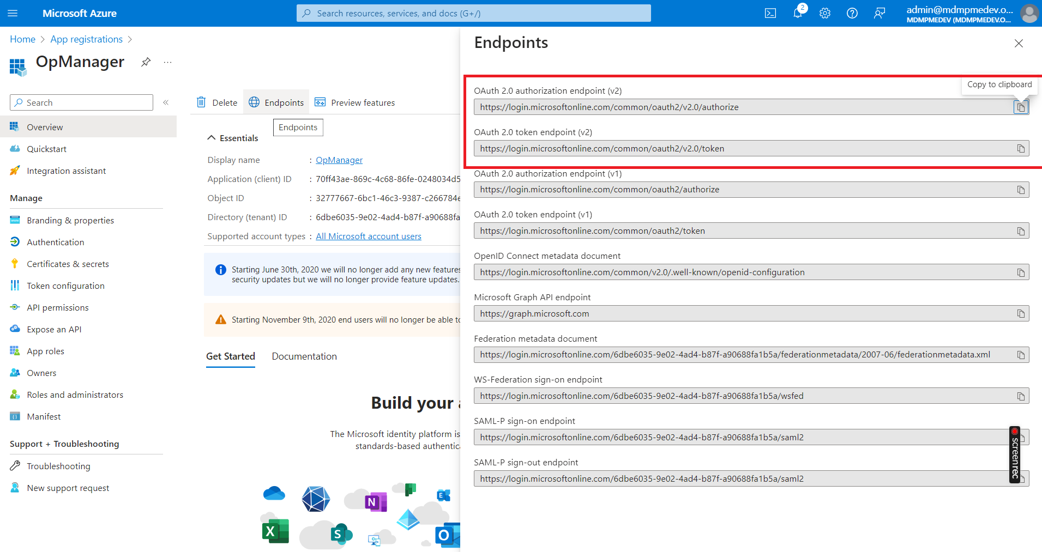Image resolution: width=1042 pixels, height=552 pixels.
Task: Open Cloud Shell from top bar
Action: tap(770, 13)
